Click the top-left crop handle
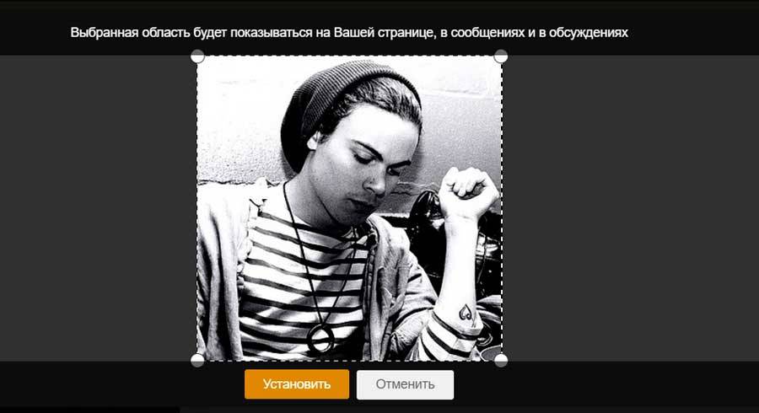759x413 pixels. 197,56
